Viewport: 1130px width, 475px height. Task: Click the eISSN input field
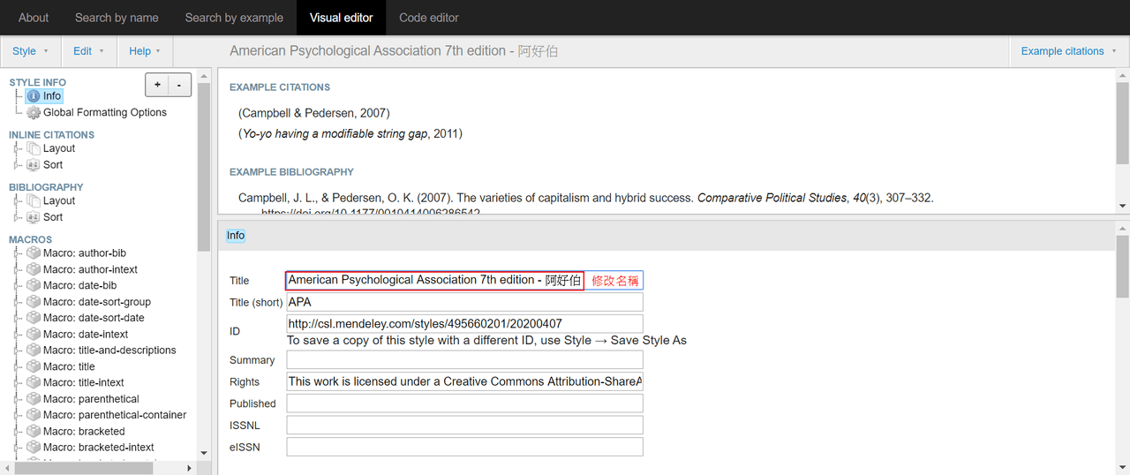coord(464,447)
